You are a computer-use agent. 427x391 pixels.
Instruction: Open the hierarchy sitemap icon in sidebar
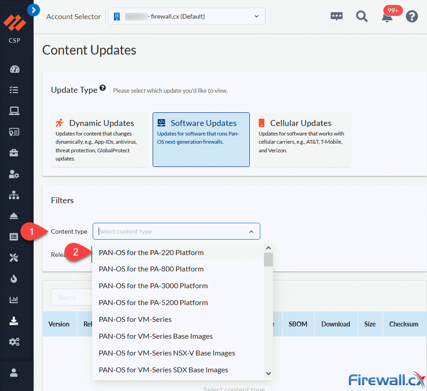pos(14,195)
